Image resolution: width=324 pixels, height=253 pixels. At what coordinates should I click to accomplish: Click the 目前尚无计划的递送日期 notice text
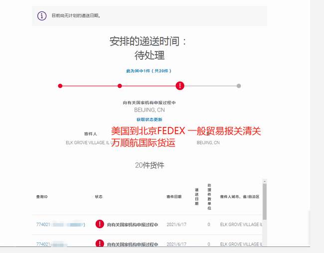click(x=76, y=16)
